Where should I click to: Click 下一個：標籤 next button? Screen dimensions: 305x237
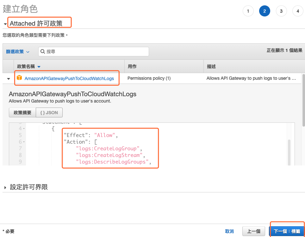(x=287, y=231)
